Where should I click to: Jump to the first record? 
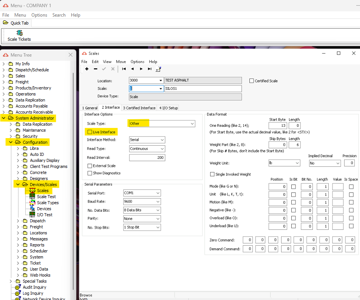pos(124,69)
